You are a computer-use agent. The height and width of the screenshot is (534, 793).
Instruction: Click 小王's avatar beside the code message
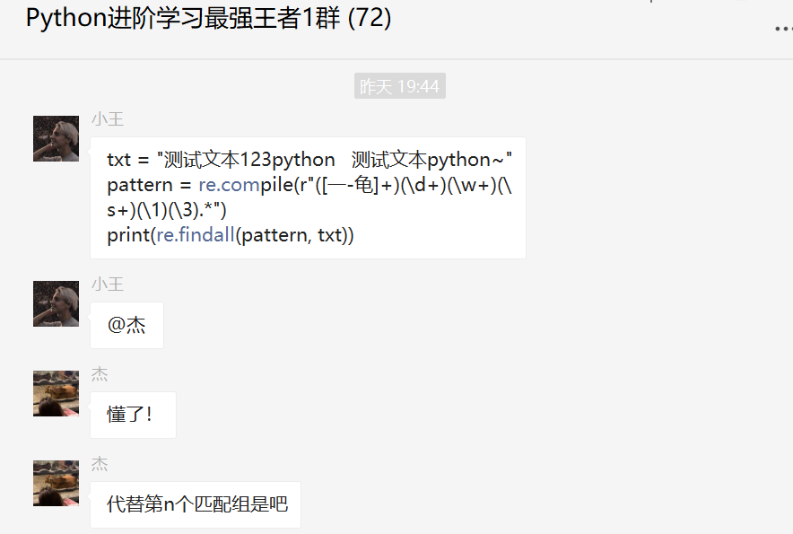(x=57, y=139)
